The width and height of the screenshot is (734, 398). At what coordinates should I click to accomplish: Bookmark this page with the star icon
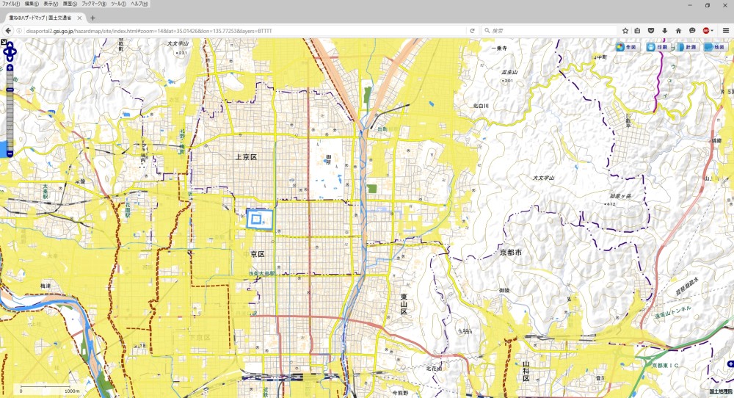625,31
